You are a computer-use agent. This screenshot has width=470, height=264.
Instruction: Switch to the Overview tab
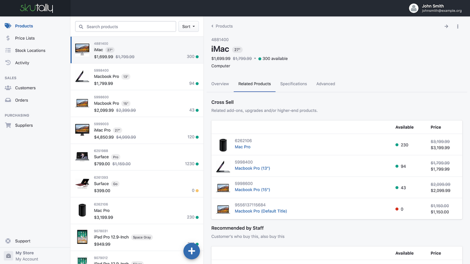coord(220,84)
